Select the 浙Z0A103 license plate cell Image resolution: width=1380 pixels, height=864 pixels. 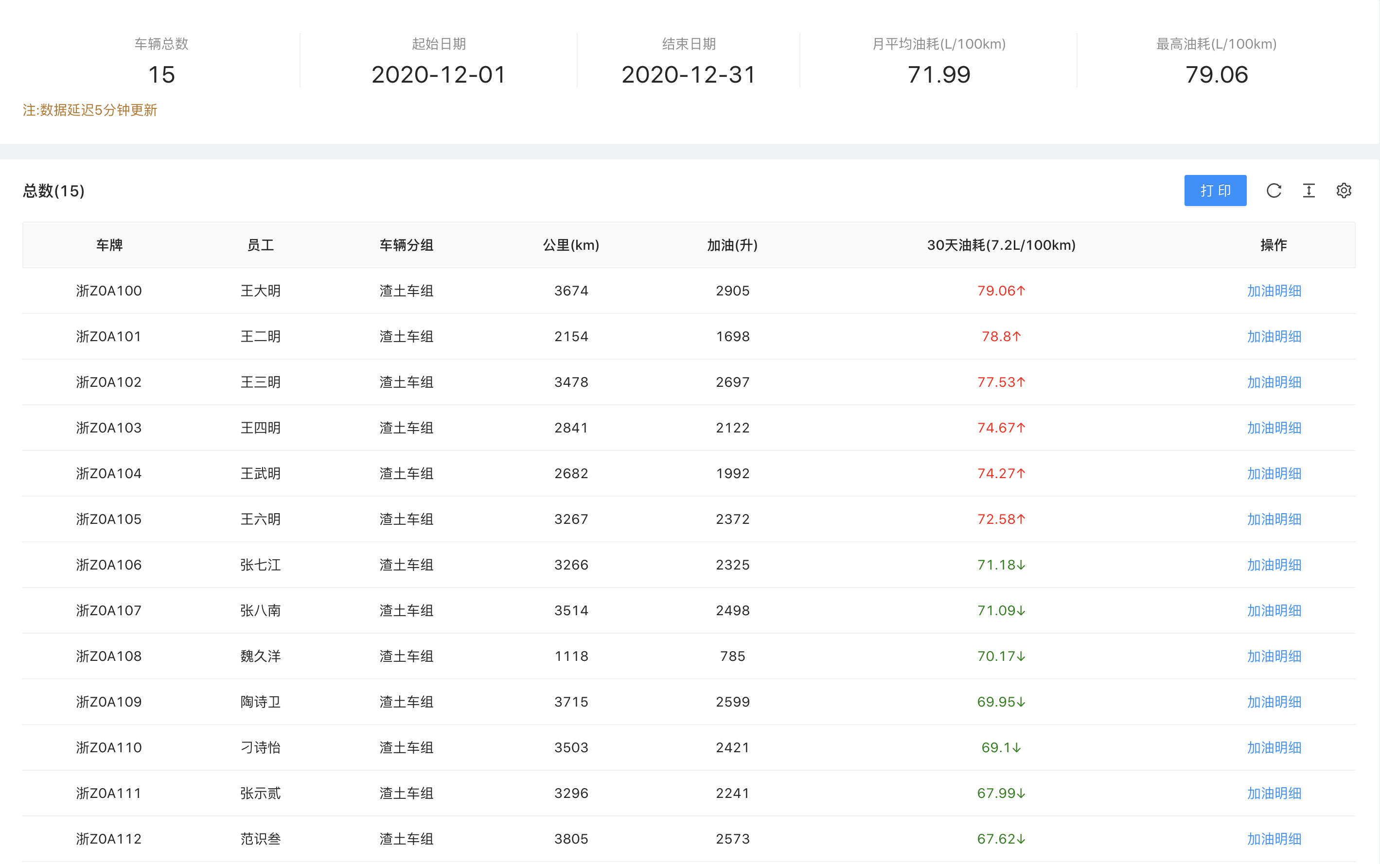pyautogui.click(x=108, y=428)
